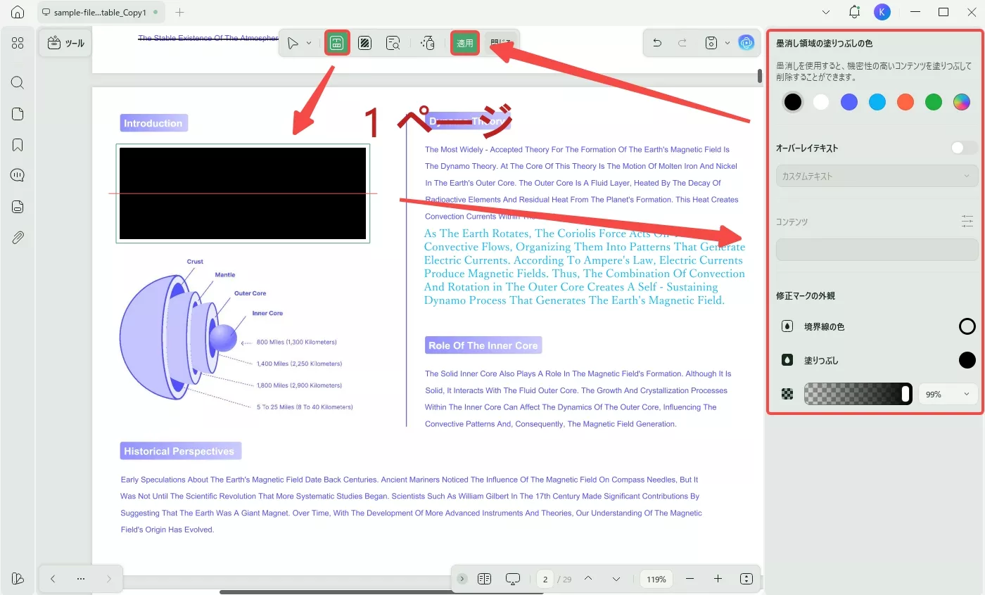Zoom in with the plus button
This screenshot has width=985, height=595.
(x=718, y=579)
